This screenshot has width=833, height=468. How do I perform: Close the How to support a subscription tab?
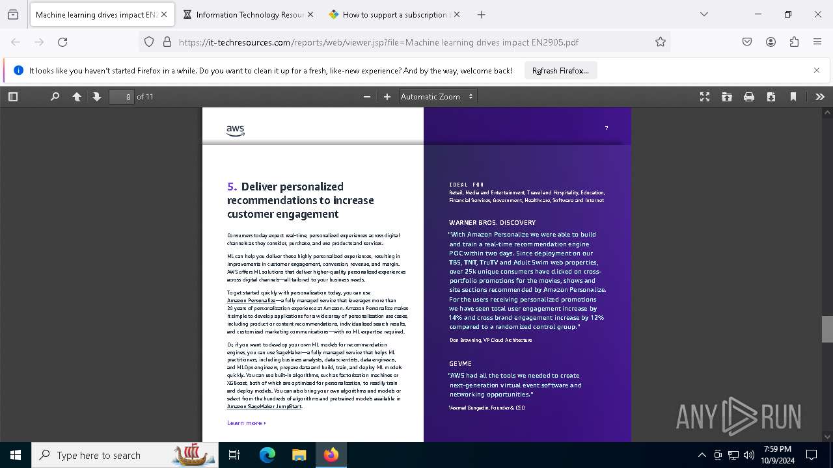tap(457, 14)
